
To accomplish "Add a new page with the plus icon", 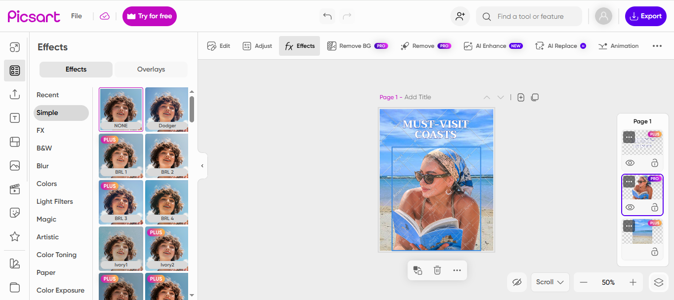I will click(521, 97).
